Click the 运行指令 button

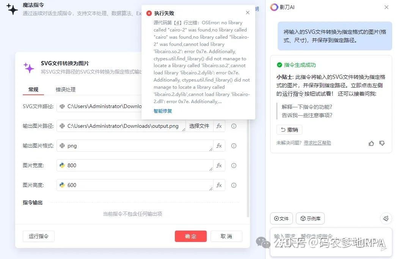tap(39, 236)
